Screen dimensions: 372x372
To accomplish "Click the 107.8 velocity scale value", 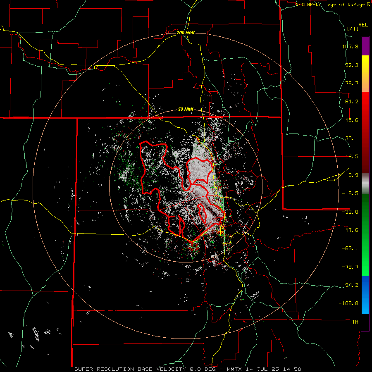I will pos(350,46).
